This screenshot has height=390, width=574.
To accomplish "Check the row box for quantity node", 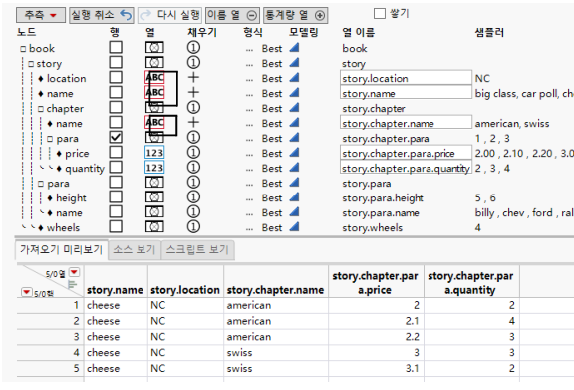I will click(116, 167).
